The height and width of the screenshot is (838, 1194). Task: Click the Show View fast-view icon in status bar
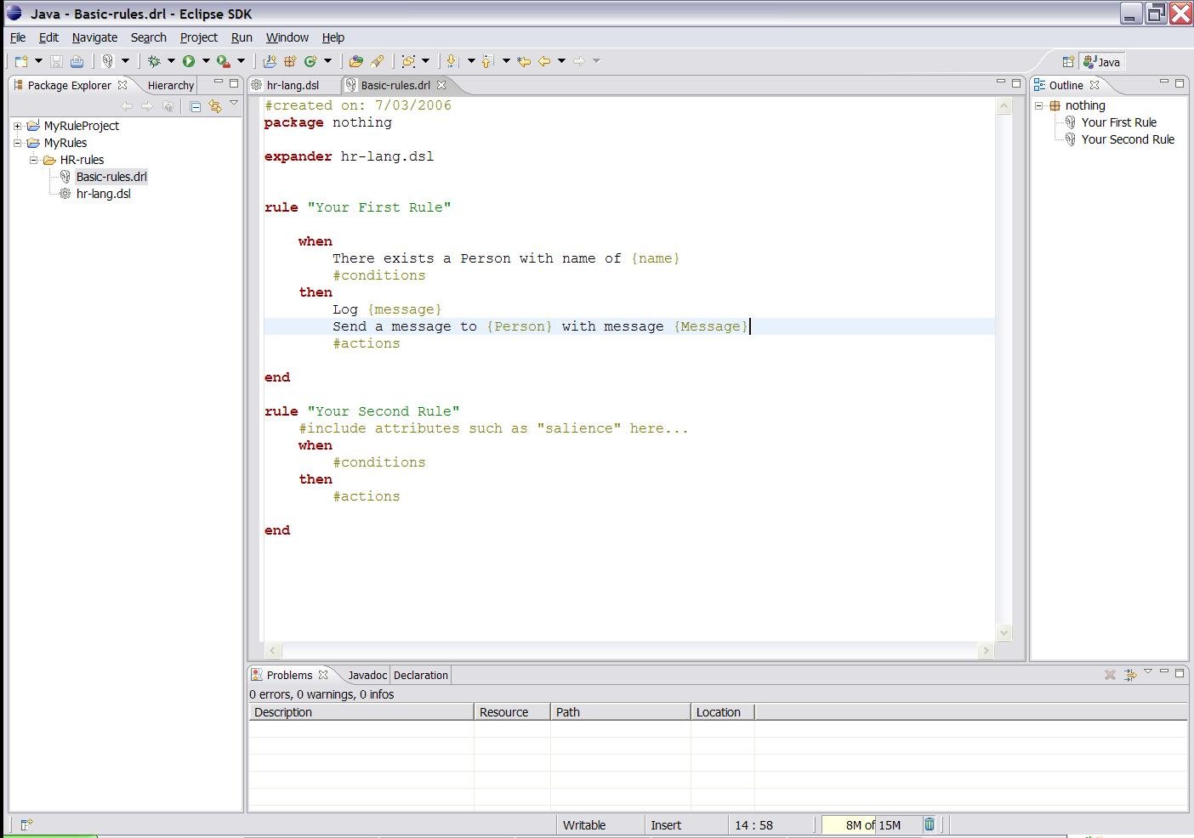tap(26, 824)
